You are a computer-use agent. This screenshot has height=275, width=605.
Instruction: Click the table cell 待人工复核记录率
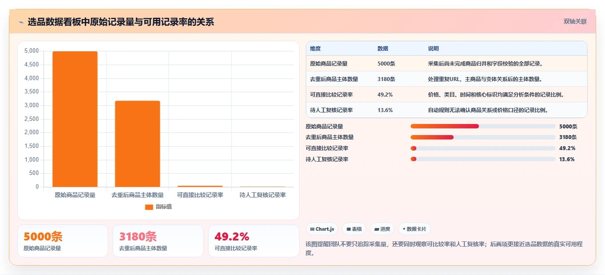(x=332, y=110)
